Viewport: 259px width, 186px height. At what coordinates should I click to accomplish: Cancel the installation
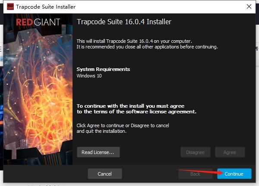point(104,174)
